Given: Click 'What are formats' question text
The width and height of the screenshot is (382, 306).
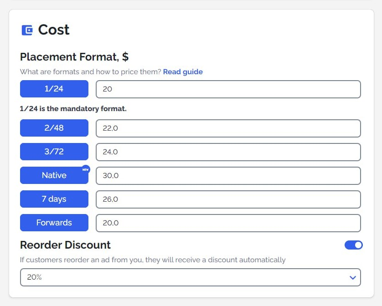Looking at the screenshot, I should point(91,72).
